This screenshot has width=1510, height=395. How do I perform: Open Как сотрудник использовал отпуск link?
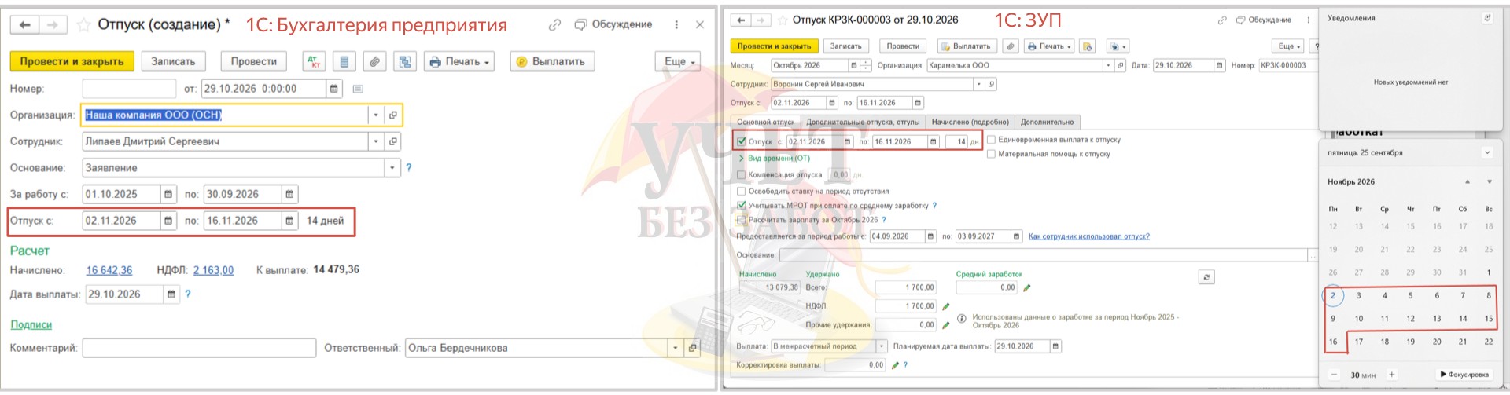(x=1088, y=236)
